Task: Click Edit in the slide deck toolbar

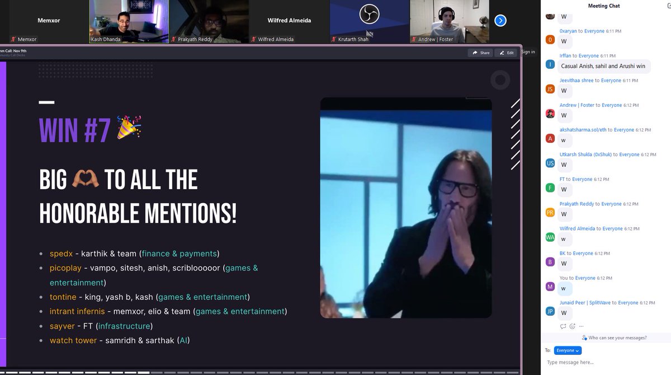Action: click(507, 53)
